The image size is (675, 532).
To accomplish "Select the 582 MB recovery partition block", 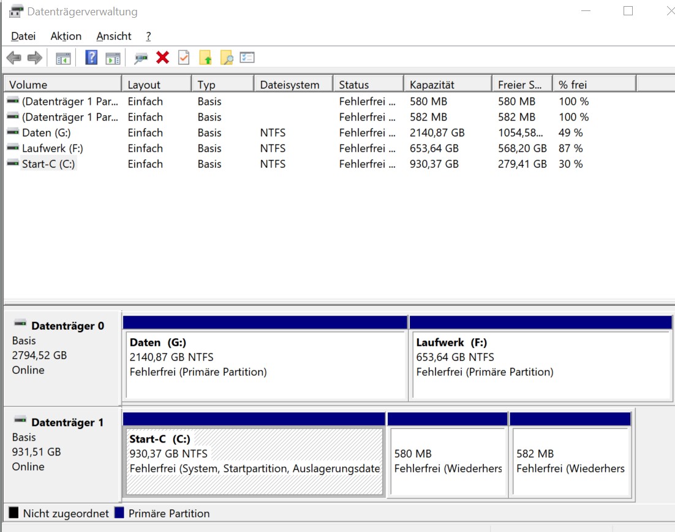I will point(570,455).
